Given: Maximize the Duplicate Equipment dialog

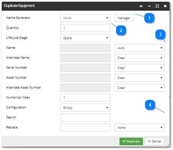Looking at the screenshot, I should 157,6.
